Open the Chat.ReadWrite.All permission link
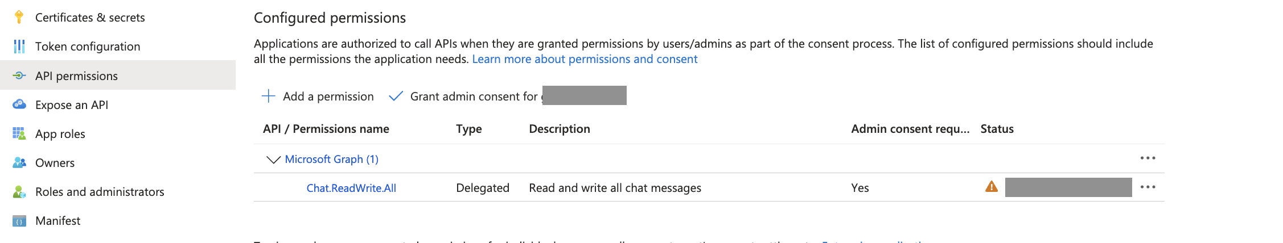1283x243 pixels. [x=351, y=188]
